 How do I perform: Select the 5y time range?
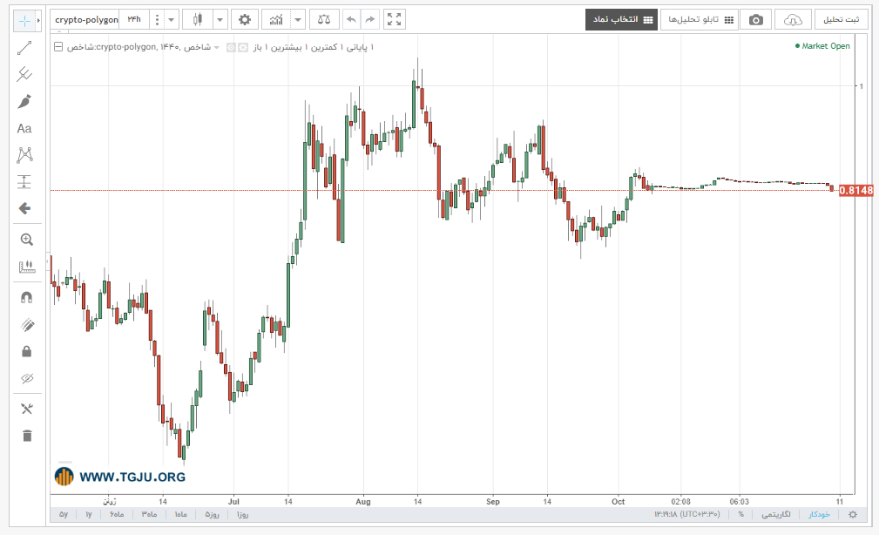[64, 514]
